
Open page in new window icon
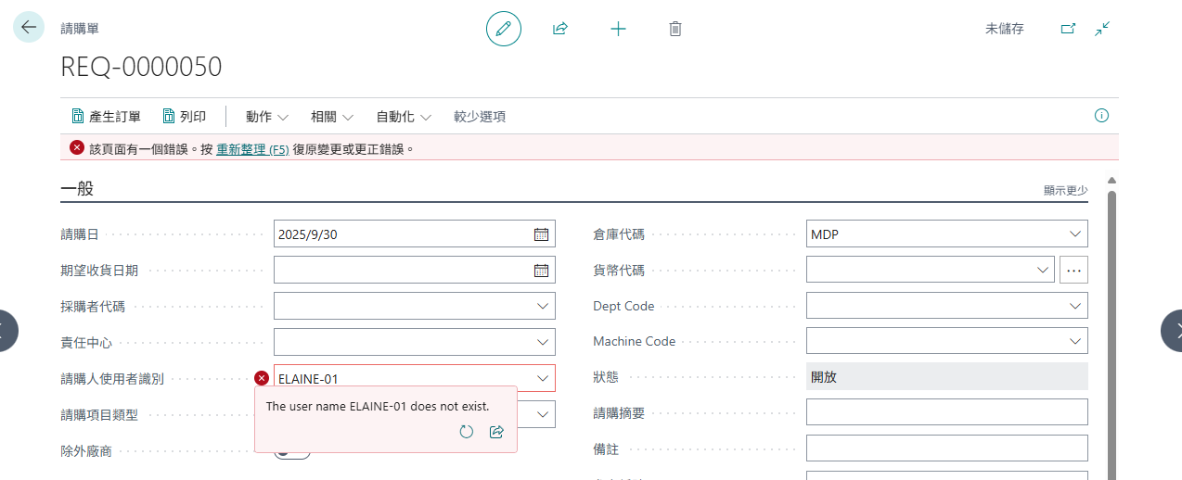point(1068,29)
